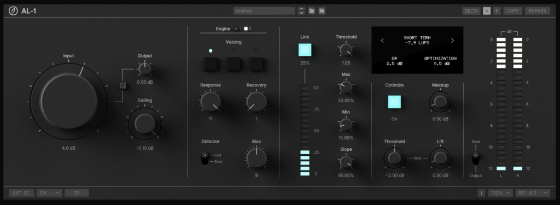This screenshot has width=560, height=205.
Task: Go to next display page arrow
Action: tap(452, 40)
